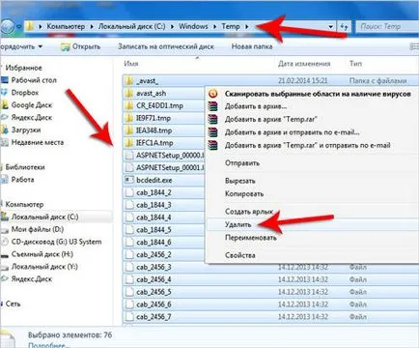Click the Открыть toolbar icon
The image size is (419, 348).
pyautogui.click(x=66, y=47)
